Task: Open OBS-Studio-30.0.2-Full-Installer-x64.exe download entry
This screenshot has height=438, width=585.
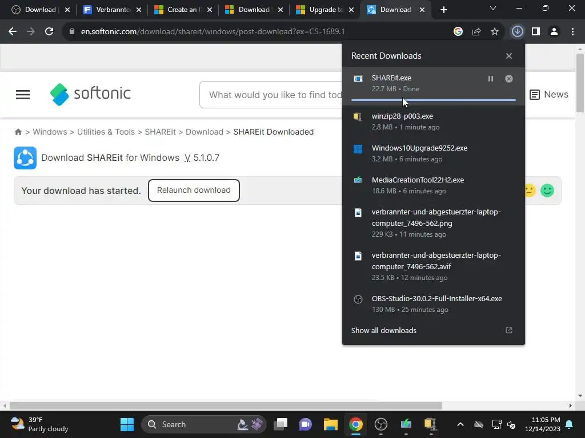Action: pyautogui.click(x=434, y=303)
